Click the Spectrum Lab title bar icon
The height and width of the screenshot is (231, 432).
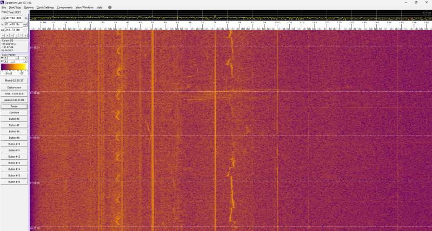tap(3, 3)
